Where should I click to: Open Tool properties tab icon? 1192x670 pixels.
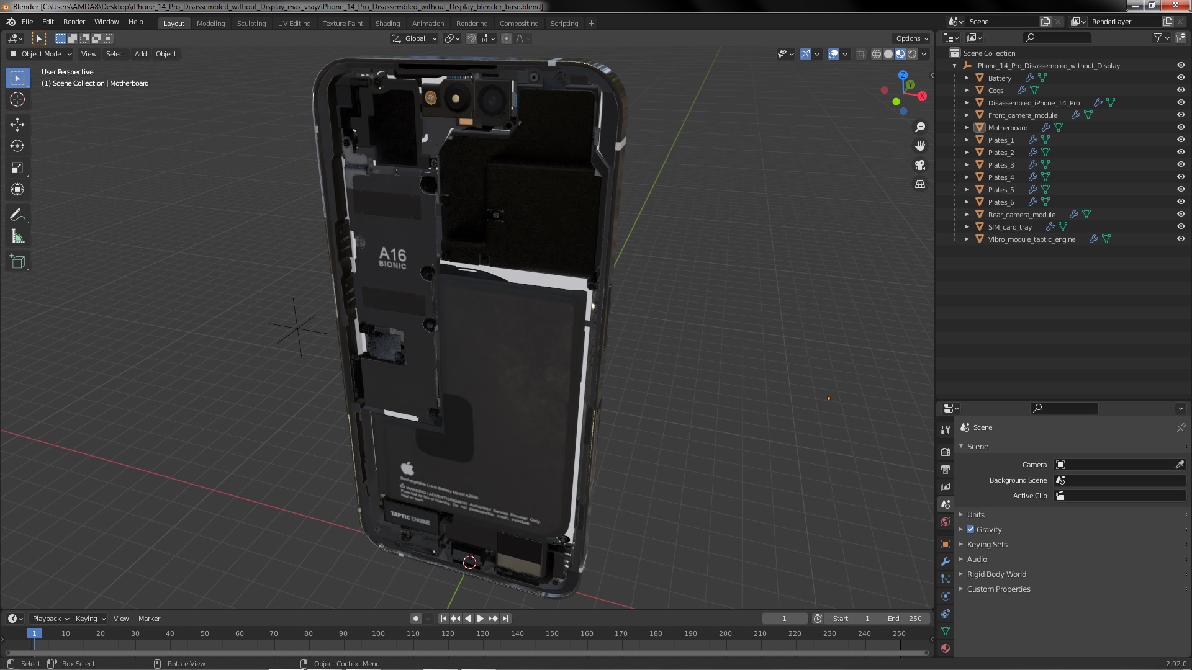click(x=946, y=429)
